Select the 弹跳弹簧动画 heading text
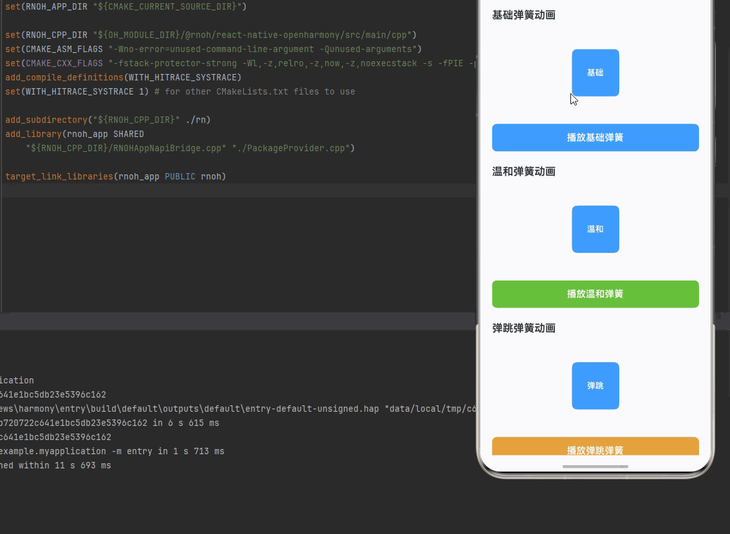The height and width of the screenshot is (534, 730). tap(524, 328)
